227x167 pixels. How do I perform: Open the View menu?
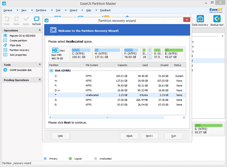pos(24,10)
